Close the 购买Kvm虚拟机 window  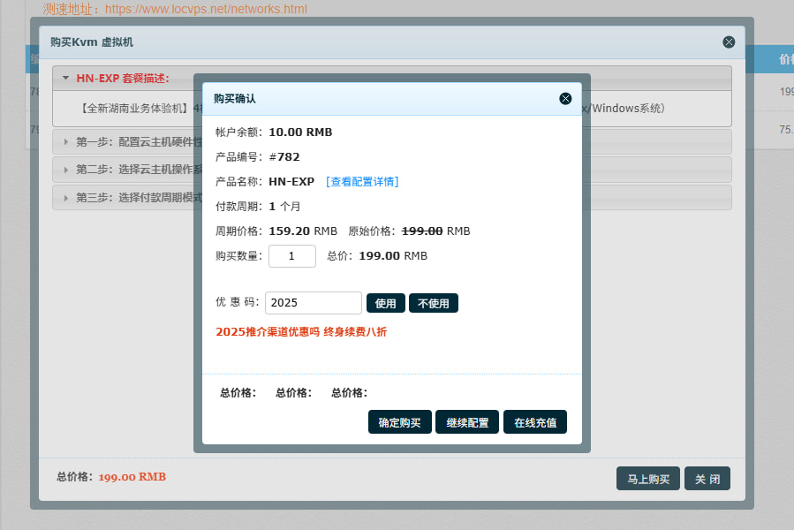click(x=729, y=42)
